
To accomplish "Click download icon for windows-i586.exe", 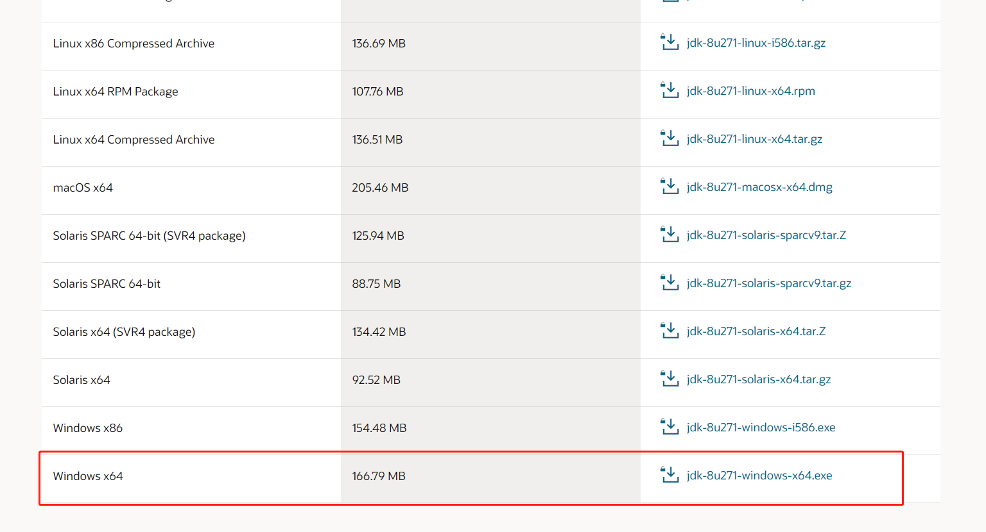I will coord(670,427).
